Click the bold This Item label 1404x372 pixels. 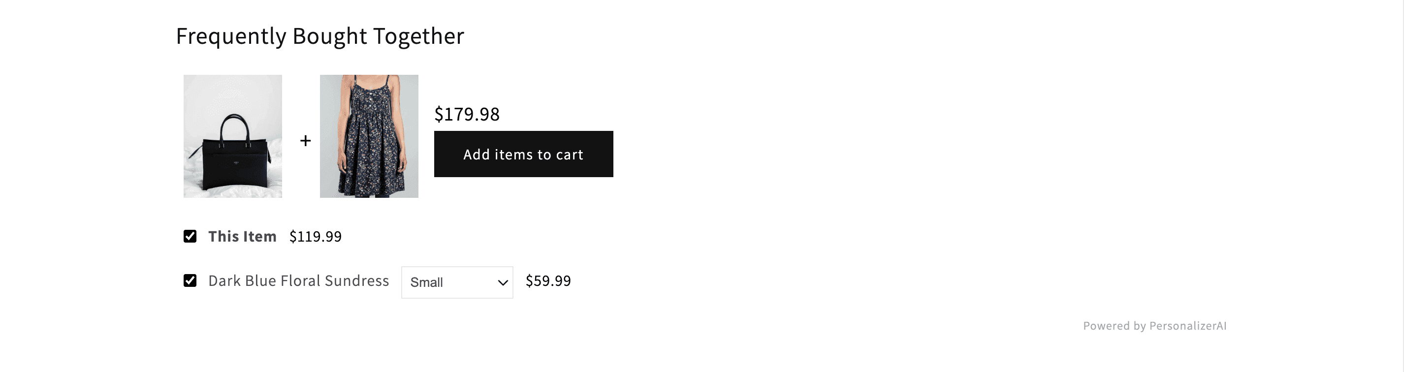pyautogui.click(x=243, y=236)
